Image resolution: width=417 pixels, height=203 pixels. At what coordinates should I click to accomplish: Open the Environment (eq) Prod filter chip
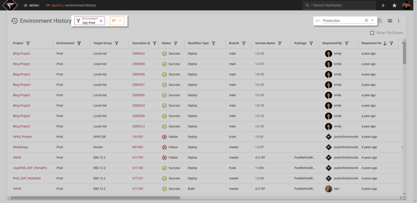[89, 21]
